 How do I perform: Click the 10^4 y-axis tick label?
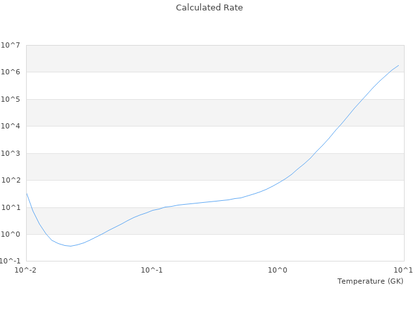pyautogui.click(x=10, y=127)
